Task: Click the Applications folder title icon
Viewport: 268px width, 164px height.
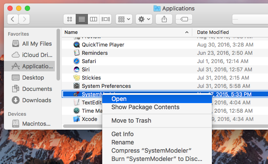Action: point(157,8)
